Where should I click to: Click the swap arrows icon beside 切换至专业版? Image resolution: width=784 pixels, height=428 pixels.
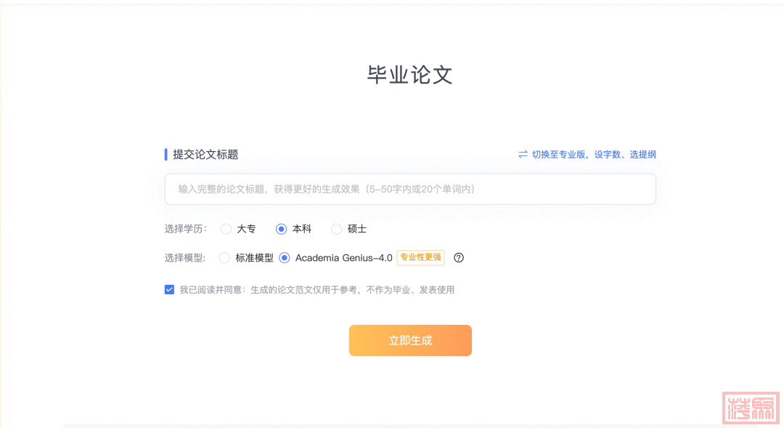click(x=523, y=154)
